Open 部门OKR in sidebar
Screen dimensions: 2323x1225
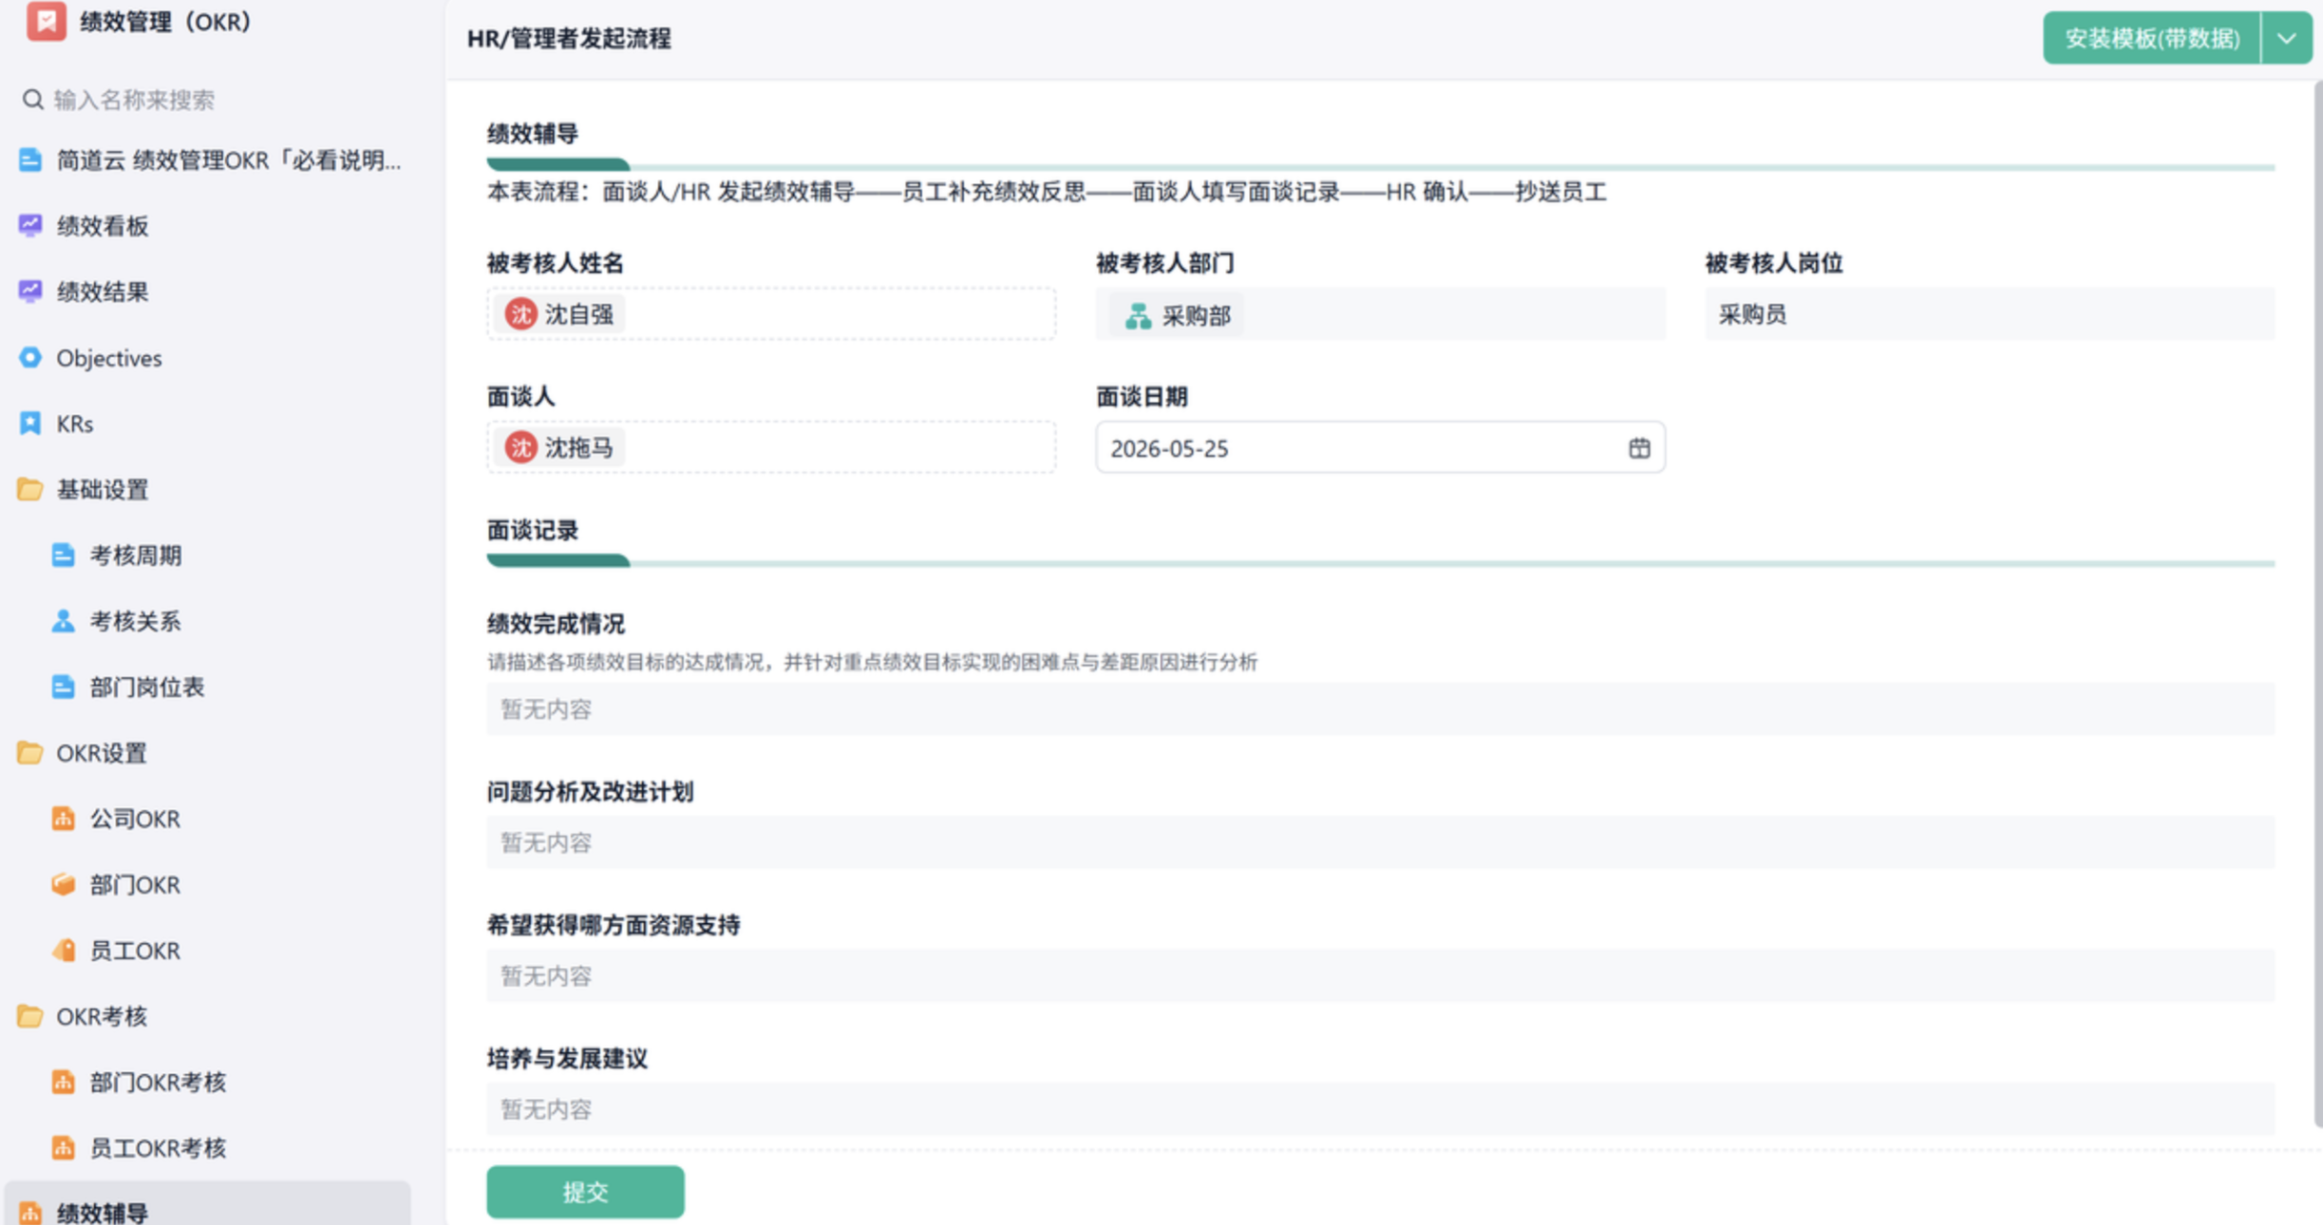[135, 884]
